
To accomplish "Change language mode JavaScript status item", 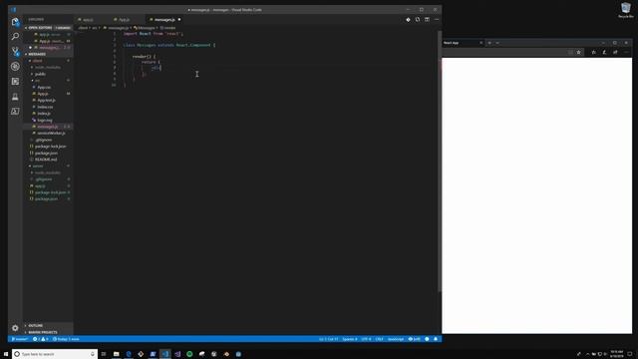I will [x=396, y=339].
